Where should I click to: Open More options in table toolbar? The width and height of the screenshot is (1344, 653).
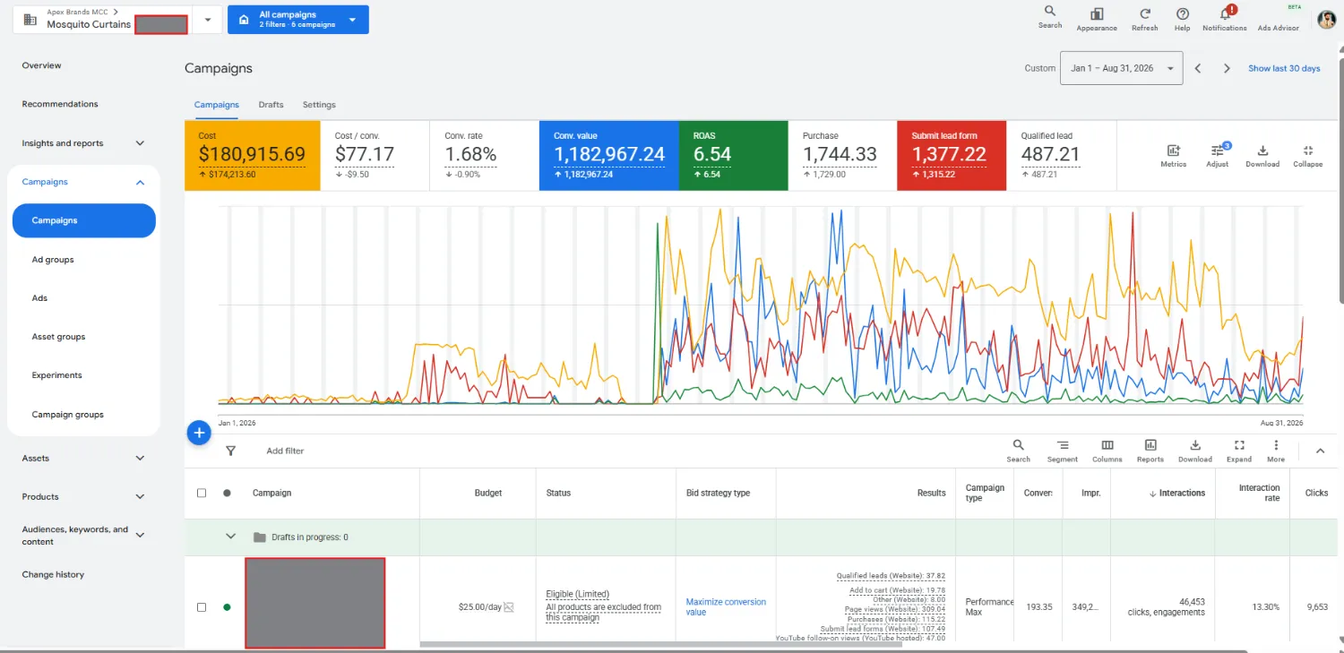[x=1275, y=451]
